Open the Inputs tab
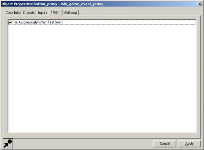This screenshot has width=204, height=150. coord(42,13)
